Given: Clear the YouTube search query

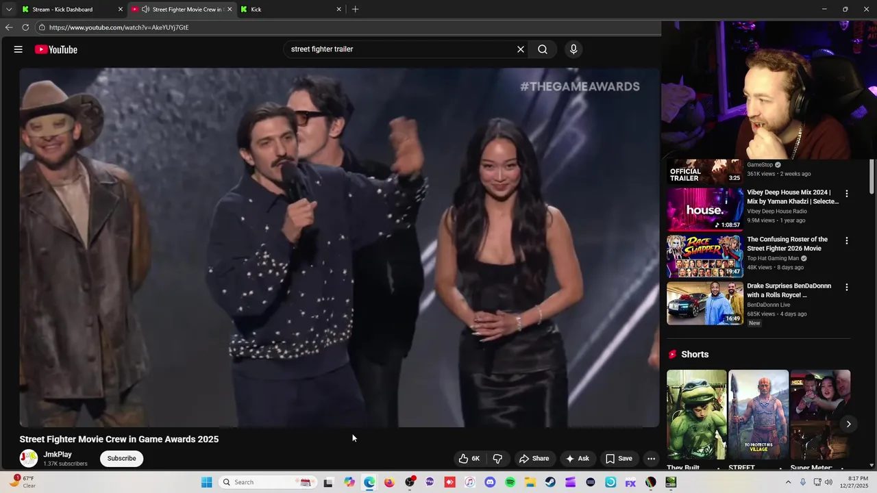Looking at the screenshot, I should coord(521,49).
